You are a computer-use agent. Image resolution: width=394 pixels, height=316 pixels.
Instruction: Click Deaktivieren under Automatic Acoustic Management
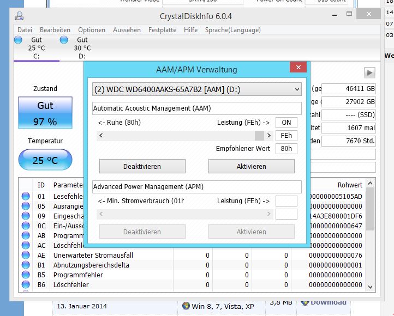[x=142, y=166]
